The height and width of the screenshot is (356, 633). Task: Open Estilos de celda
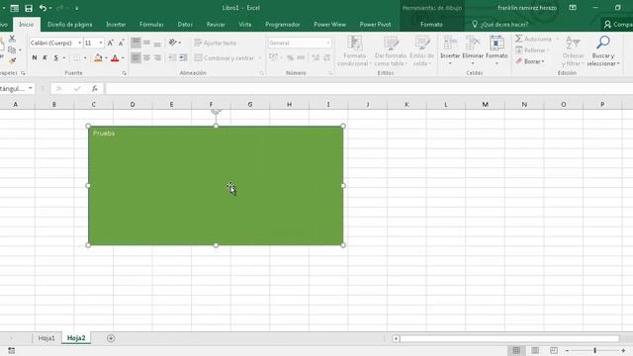click(x=422, y=50)
